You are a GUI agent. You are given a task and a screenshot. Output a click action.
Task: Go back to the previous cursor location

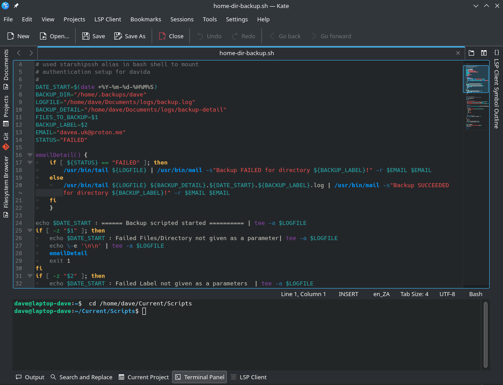(x=285, y=36)
